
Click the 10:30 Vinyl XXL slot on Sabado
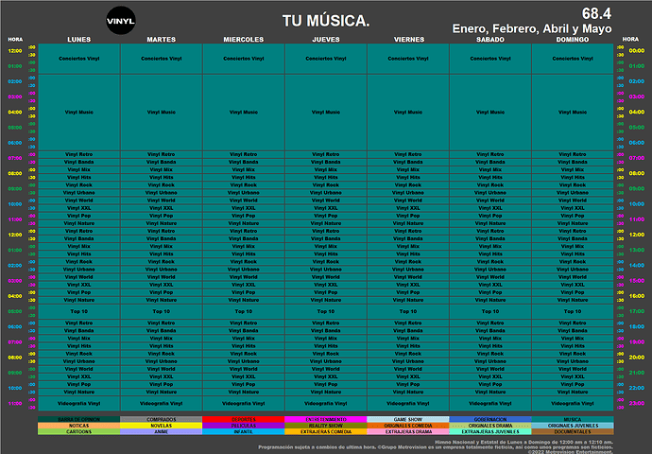tap(490, 208)
